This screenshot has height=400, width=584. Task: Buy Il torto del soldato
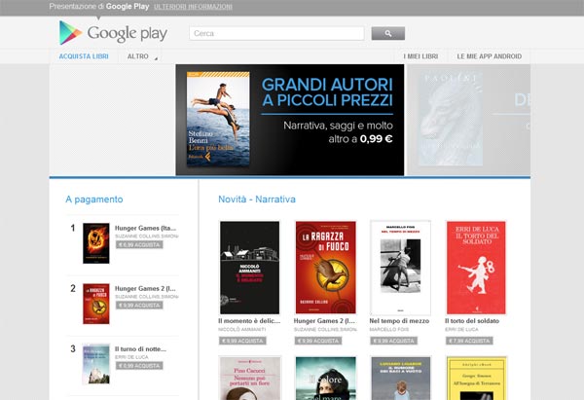[469, 341]
